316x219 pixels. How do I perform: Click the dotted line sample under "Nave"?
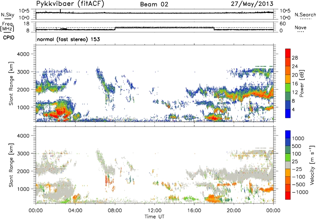[x=301, y=32]
